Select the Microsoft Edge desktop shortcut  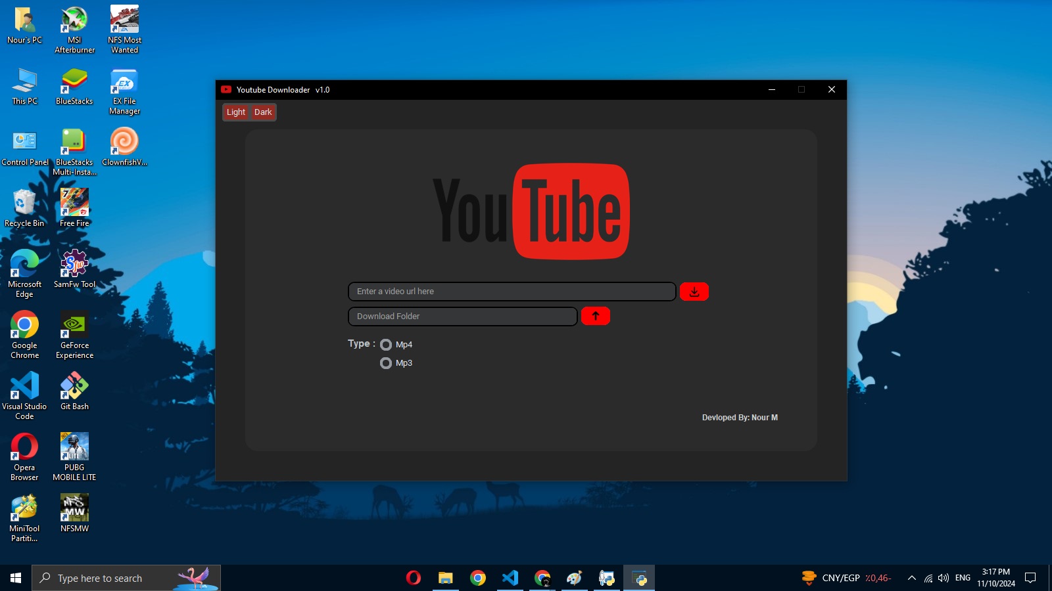point(24,275)
